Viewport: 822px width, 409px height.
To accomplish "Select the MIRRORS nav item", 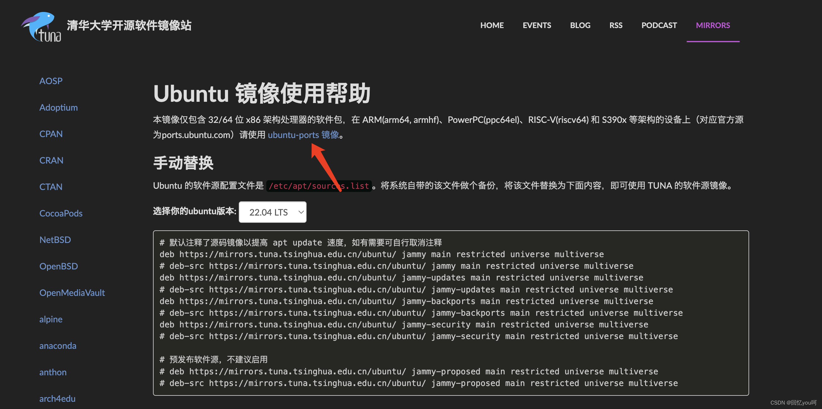I will 713,25.
